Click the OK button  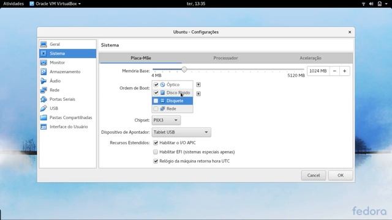[x=341, y=175]
